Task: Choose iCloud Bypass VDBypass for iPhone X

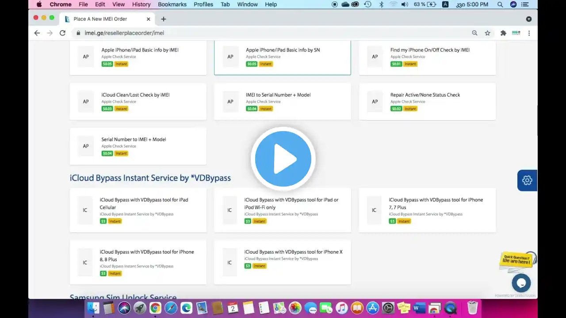Action: tap(283, 262)
